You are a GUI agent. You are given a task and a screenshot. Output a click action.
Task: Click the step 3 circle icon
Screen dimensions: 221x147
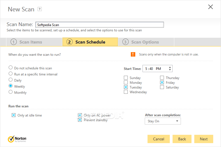126,42
